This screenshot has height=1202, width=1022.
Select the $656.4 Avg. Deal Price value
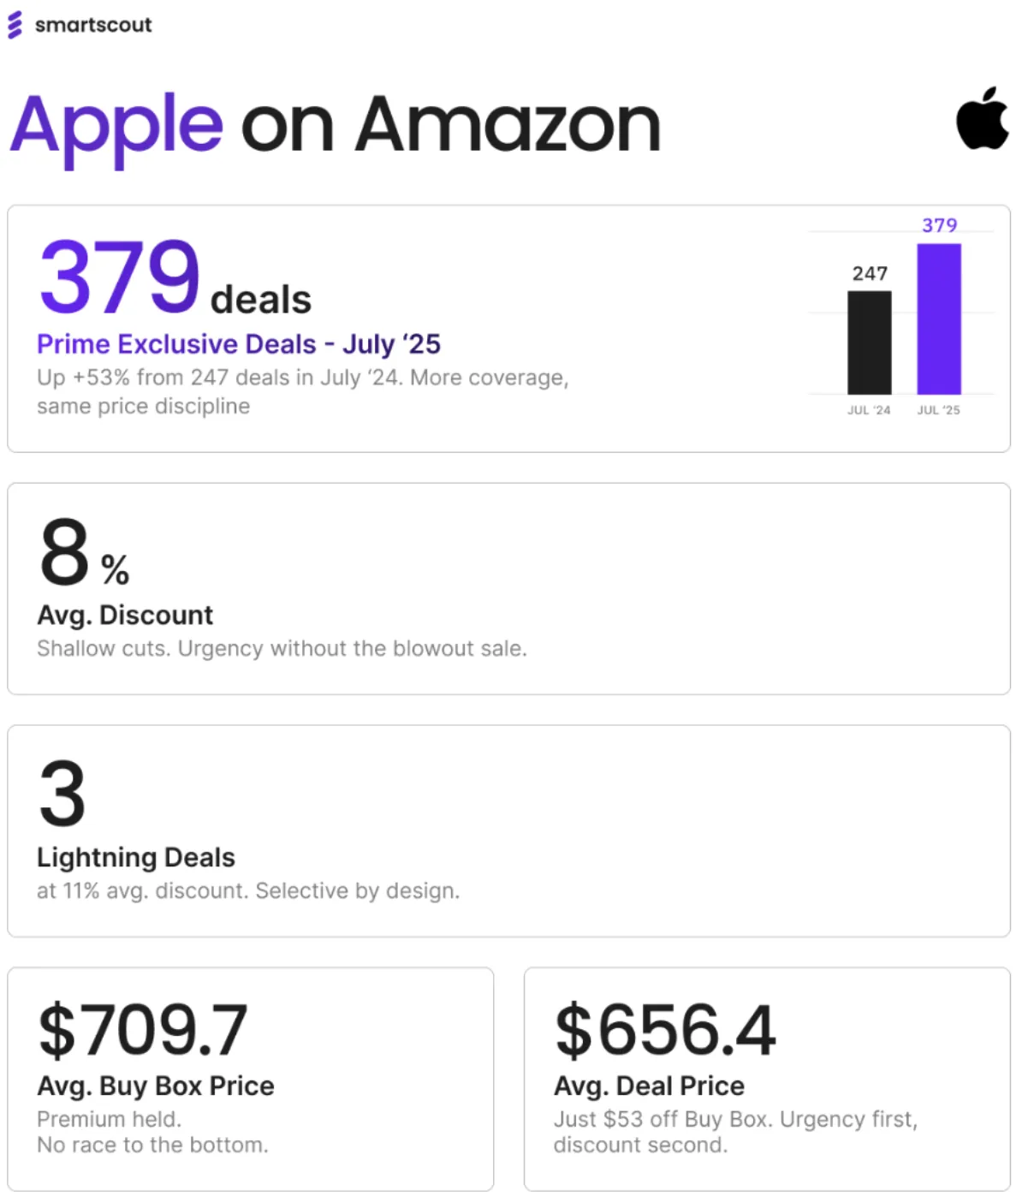[665, 1030]
